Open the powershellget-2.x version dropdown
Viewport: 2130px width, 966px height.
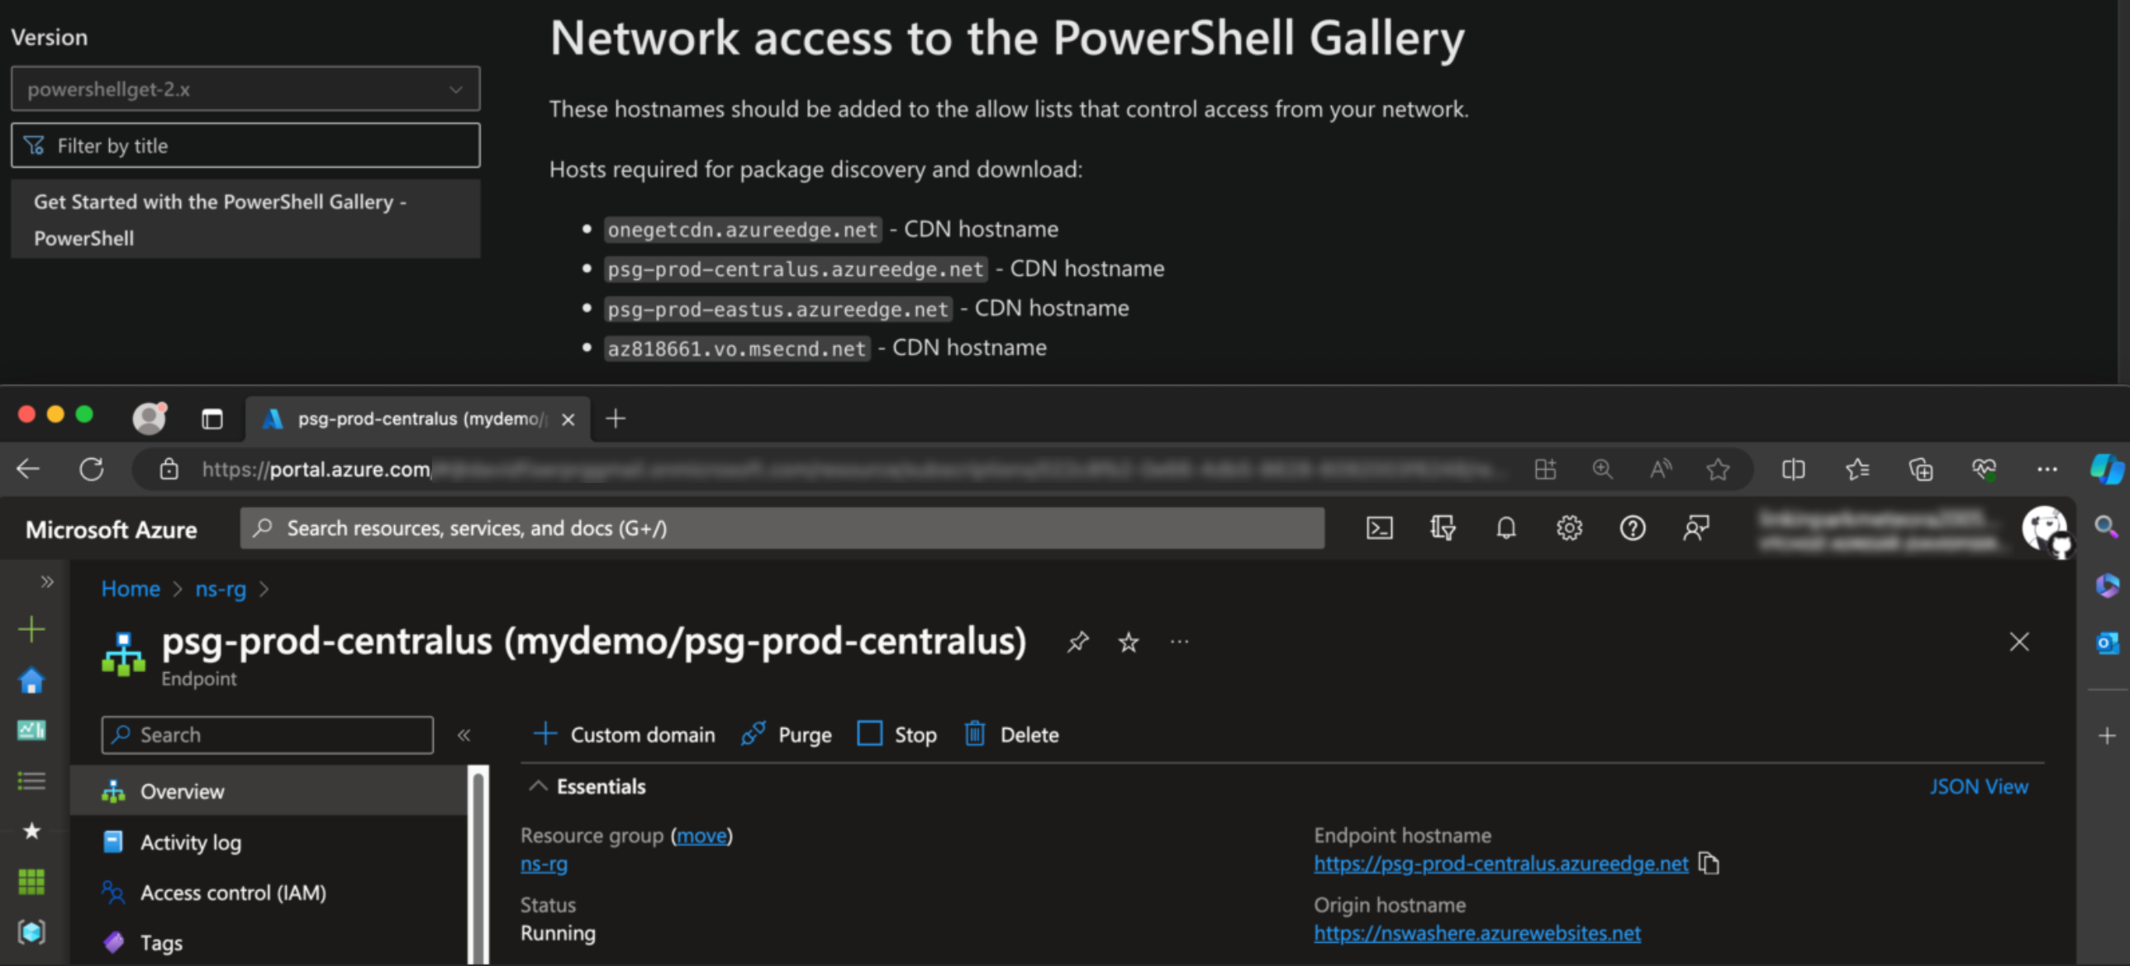[x=245, y=89]
